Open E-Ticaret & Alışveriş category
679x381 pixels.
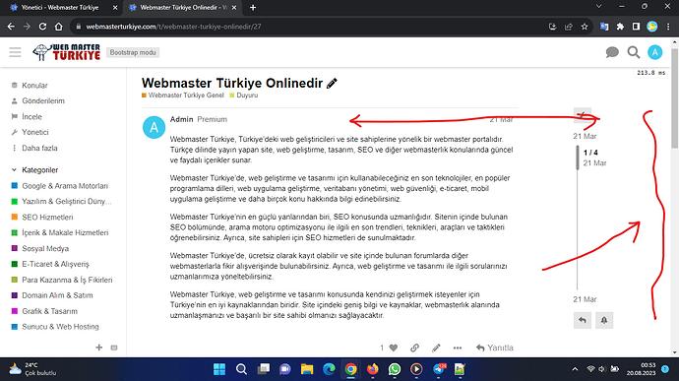click(55, 264)
